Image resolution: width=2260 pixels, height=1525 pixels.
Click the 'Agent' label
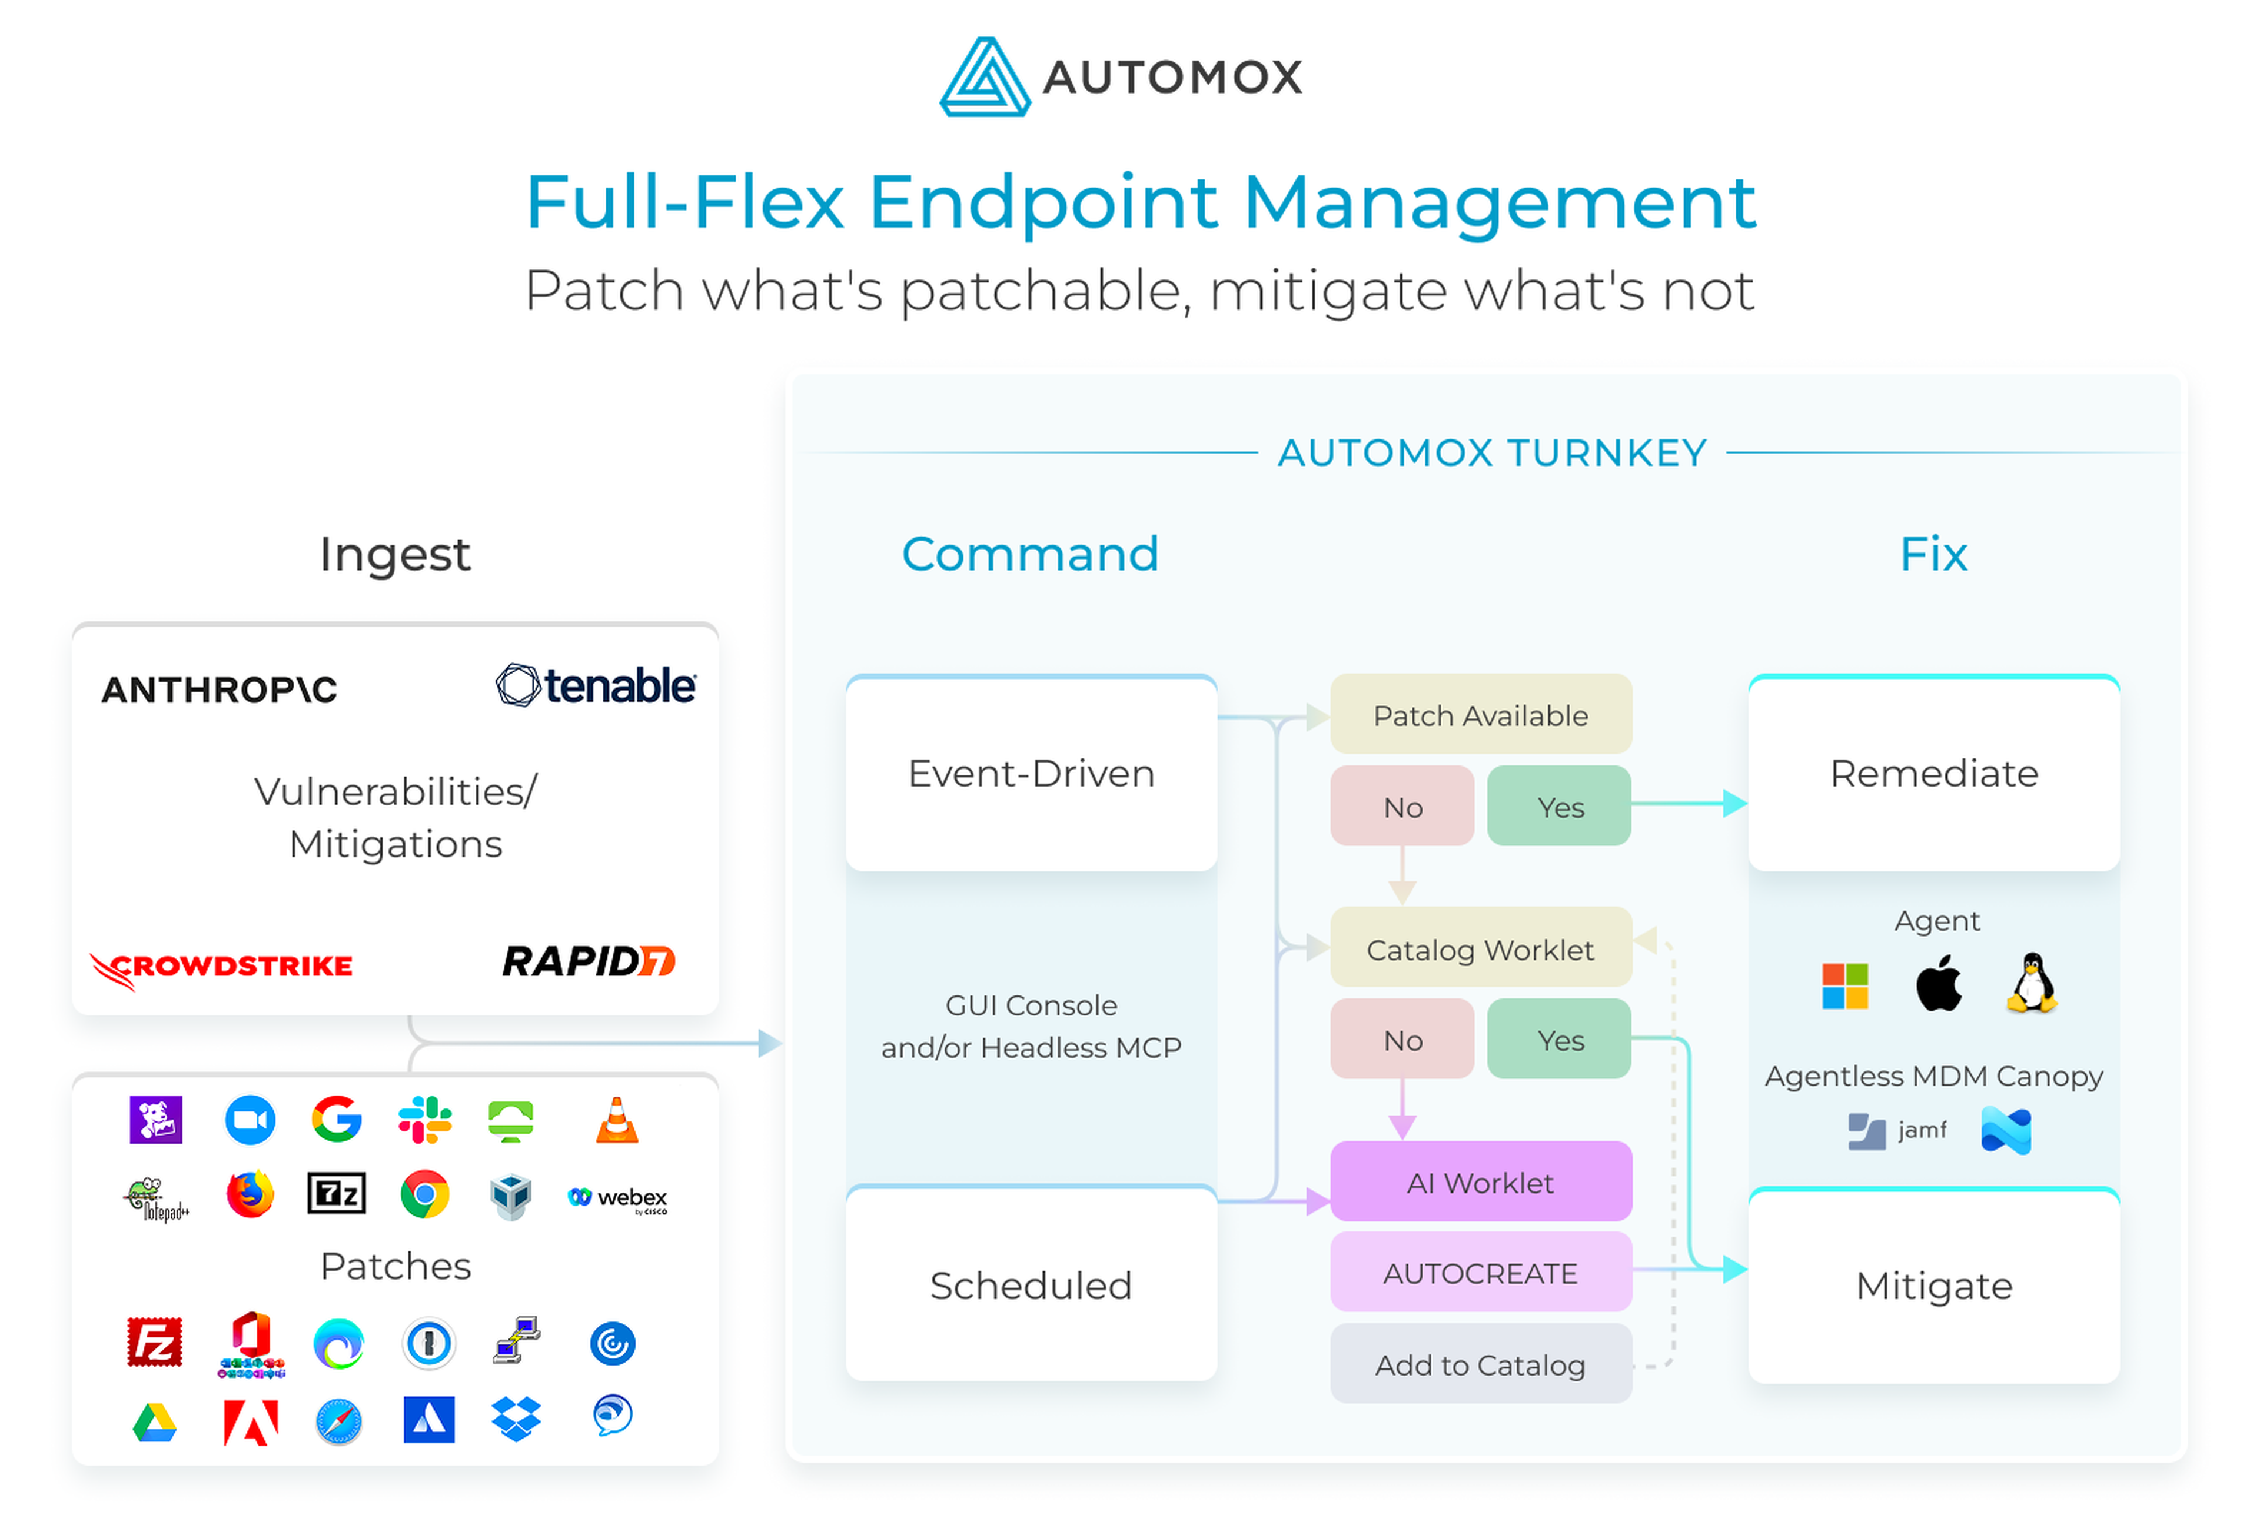point(1937,921)
